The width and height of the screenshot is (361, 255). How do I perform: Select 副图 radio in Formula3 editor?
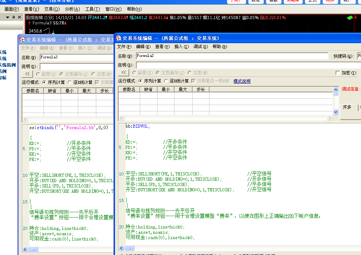coord(38,74)
